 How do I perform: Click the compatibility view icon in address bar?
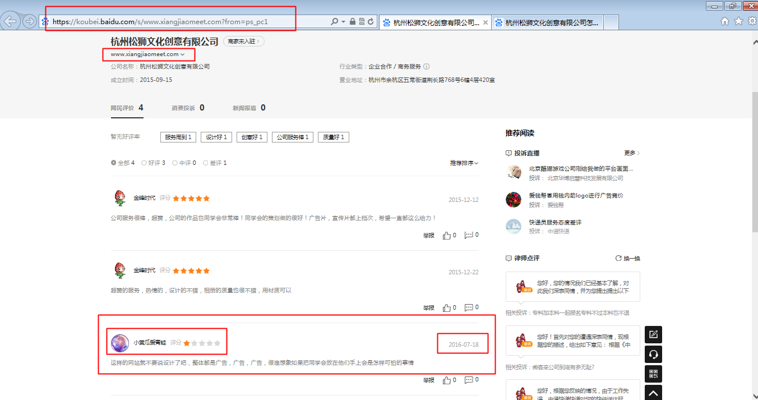tap(362, 21)
